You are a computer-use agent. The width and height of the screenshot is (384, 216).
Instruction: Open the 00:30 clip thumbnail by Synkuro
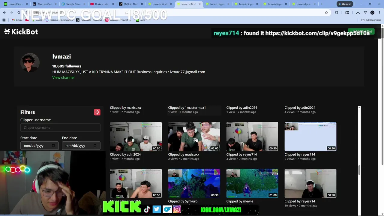[194, 183]
